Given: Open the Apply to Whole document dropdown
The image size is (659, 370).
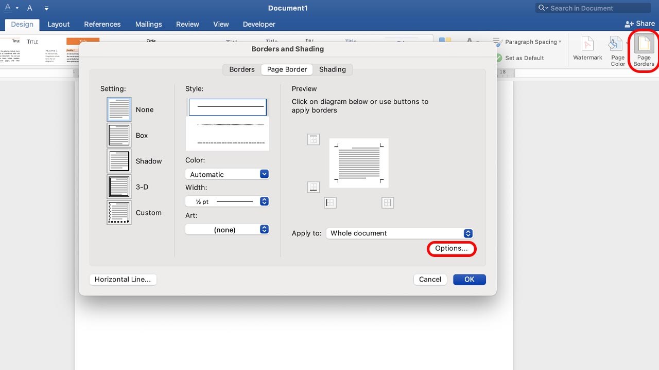Looking at the screenshot, I should tap(400, 233).
